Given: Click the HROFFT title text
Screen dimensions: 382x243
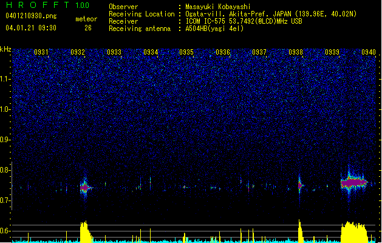Looking at the screenshot, I should 38,5.
